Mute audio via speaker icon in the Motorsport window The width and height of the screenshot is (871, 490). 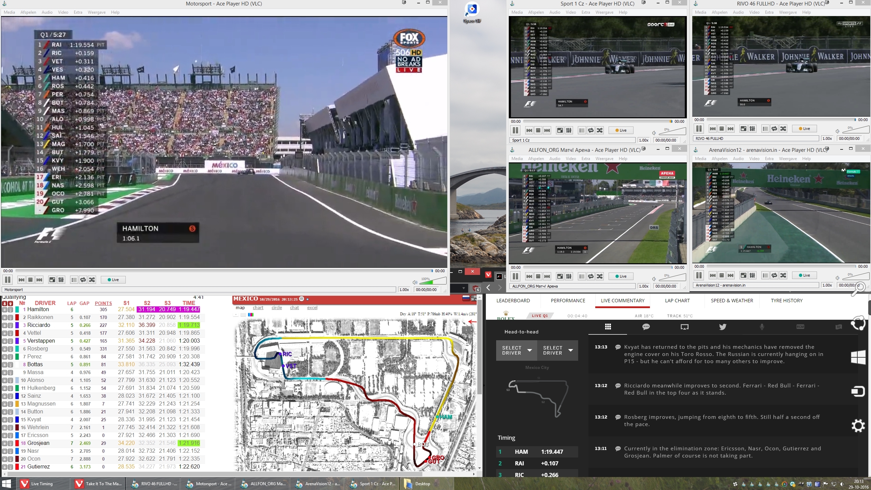click(415, 282)
